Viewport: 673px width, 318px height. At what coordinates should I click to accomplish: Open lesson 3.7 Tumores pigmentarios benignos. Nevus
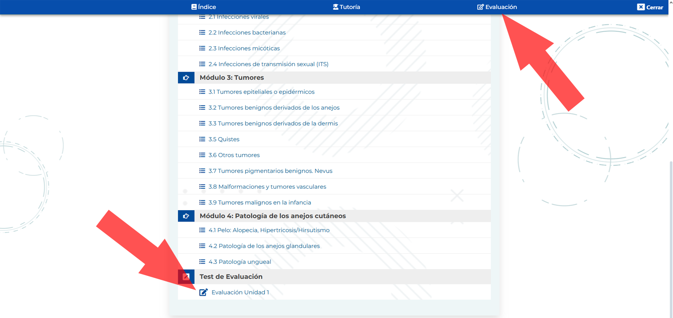pyautogui.click(x=270, y=171)
